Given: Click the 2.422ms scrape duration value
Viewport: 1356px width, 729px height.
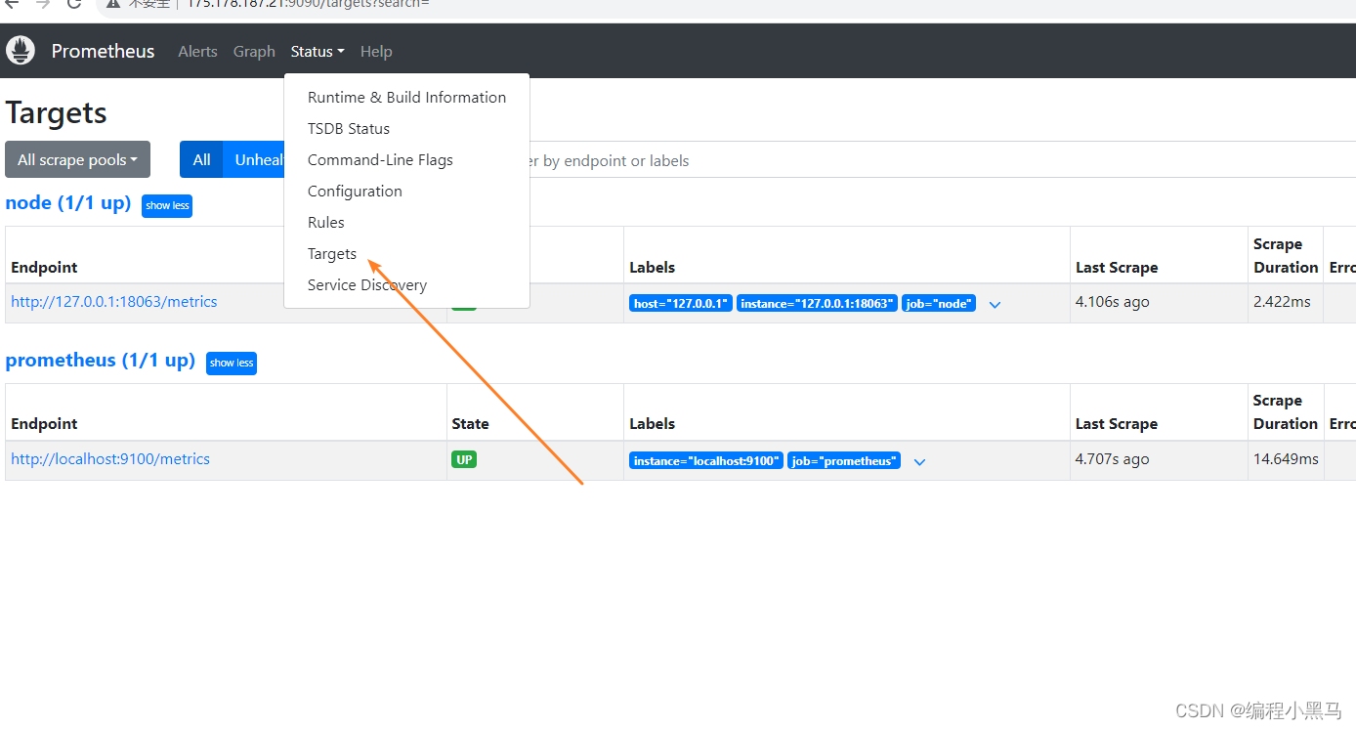Looking at the screenshot, I should coord(1282,302).
